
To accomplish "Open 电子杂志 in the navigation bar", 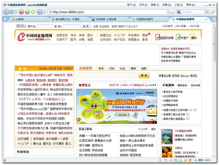I will (119, 39).
